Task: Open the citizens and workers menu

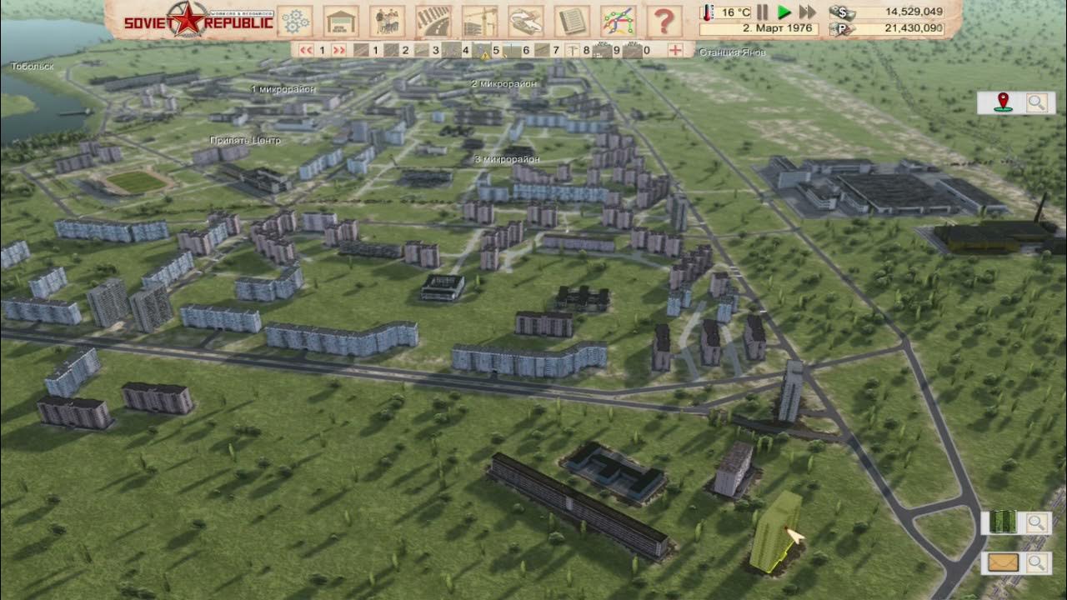Action: pyautogui.click(x=387, y=21)
